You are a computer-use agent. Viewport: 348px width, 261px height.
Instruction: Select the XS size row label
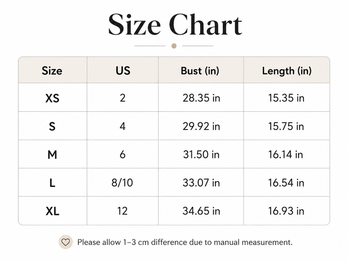pos(52,98)
